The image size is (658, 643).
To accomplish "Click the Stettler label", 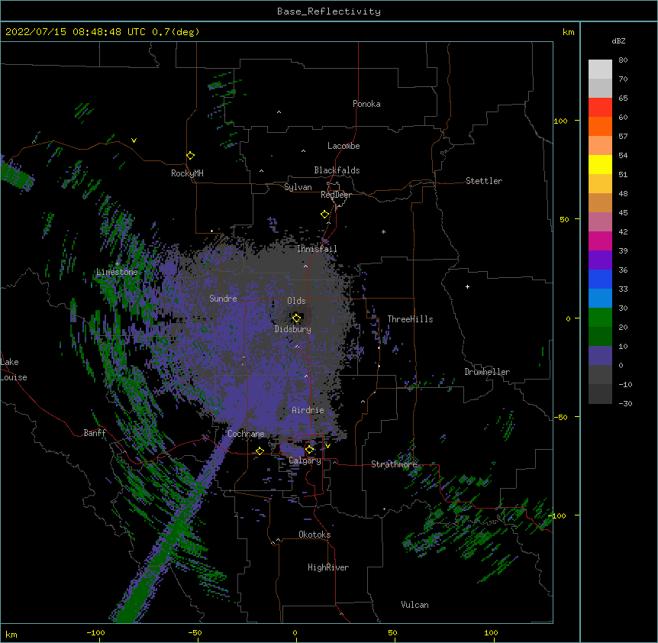I will pos(484,181).
